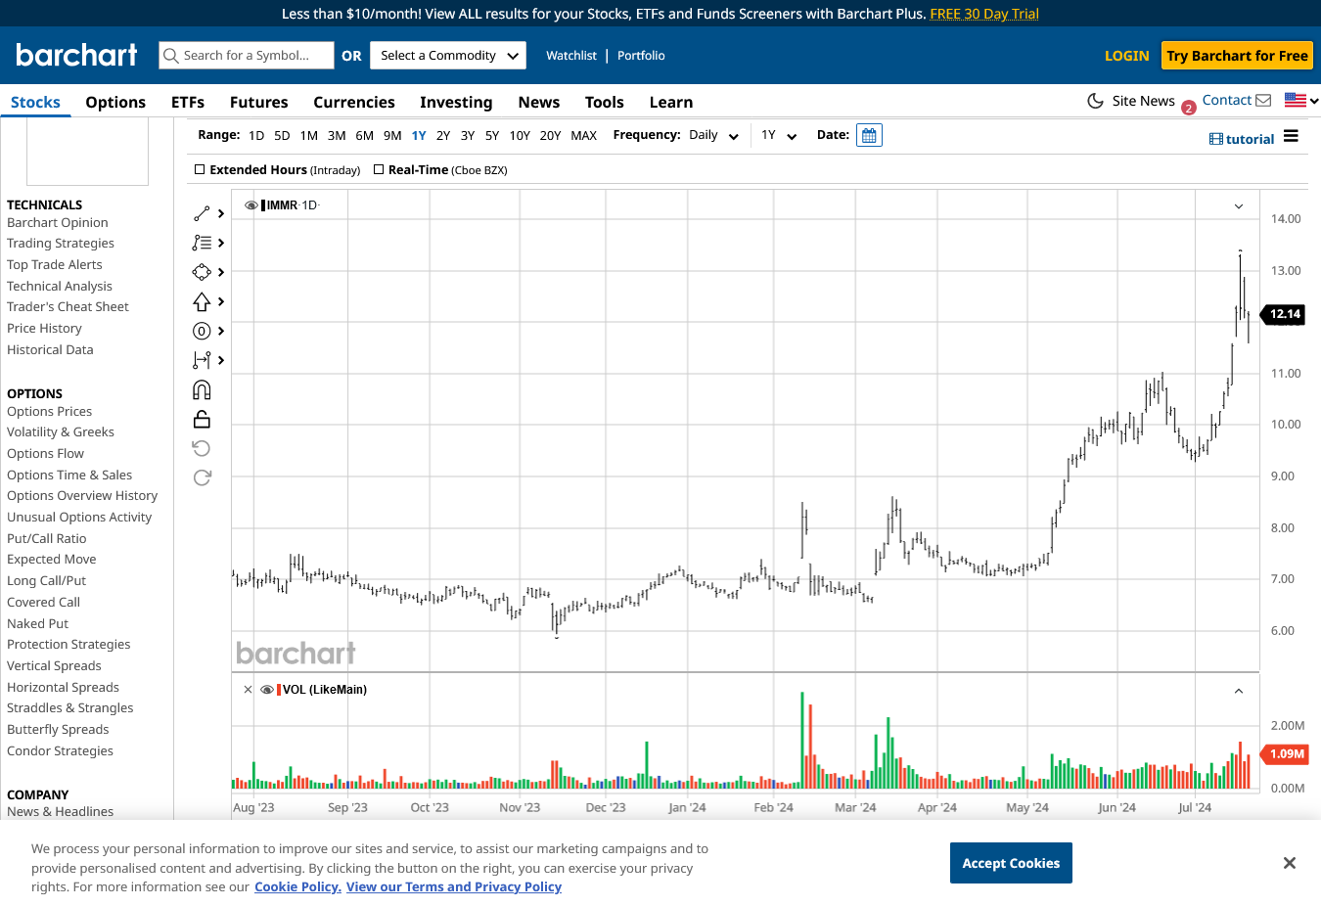Open the Select a Commodity dropdown
1321x906 pixels.
[x=448, y=56]
